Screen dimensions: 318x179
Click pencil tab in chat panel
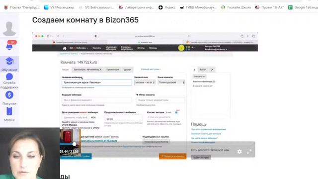coord(212,70)
